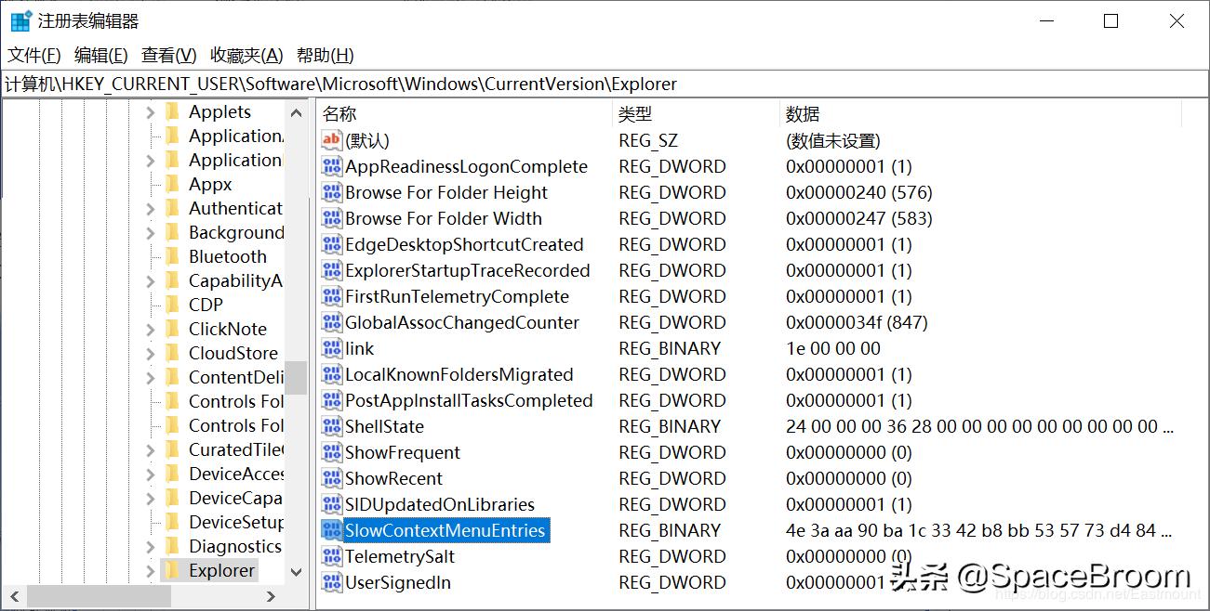Click the binary icon beside link value
This screenshot has height=611, width=1210.
point(332,348)
